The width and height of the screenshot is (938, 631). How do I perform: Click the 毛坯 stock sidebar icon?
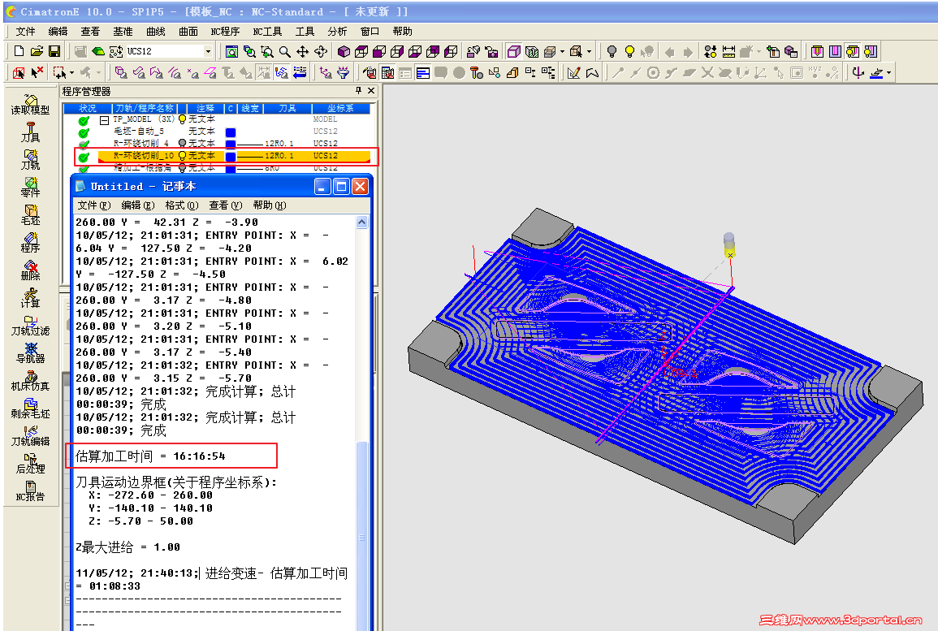(31, 214)
